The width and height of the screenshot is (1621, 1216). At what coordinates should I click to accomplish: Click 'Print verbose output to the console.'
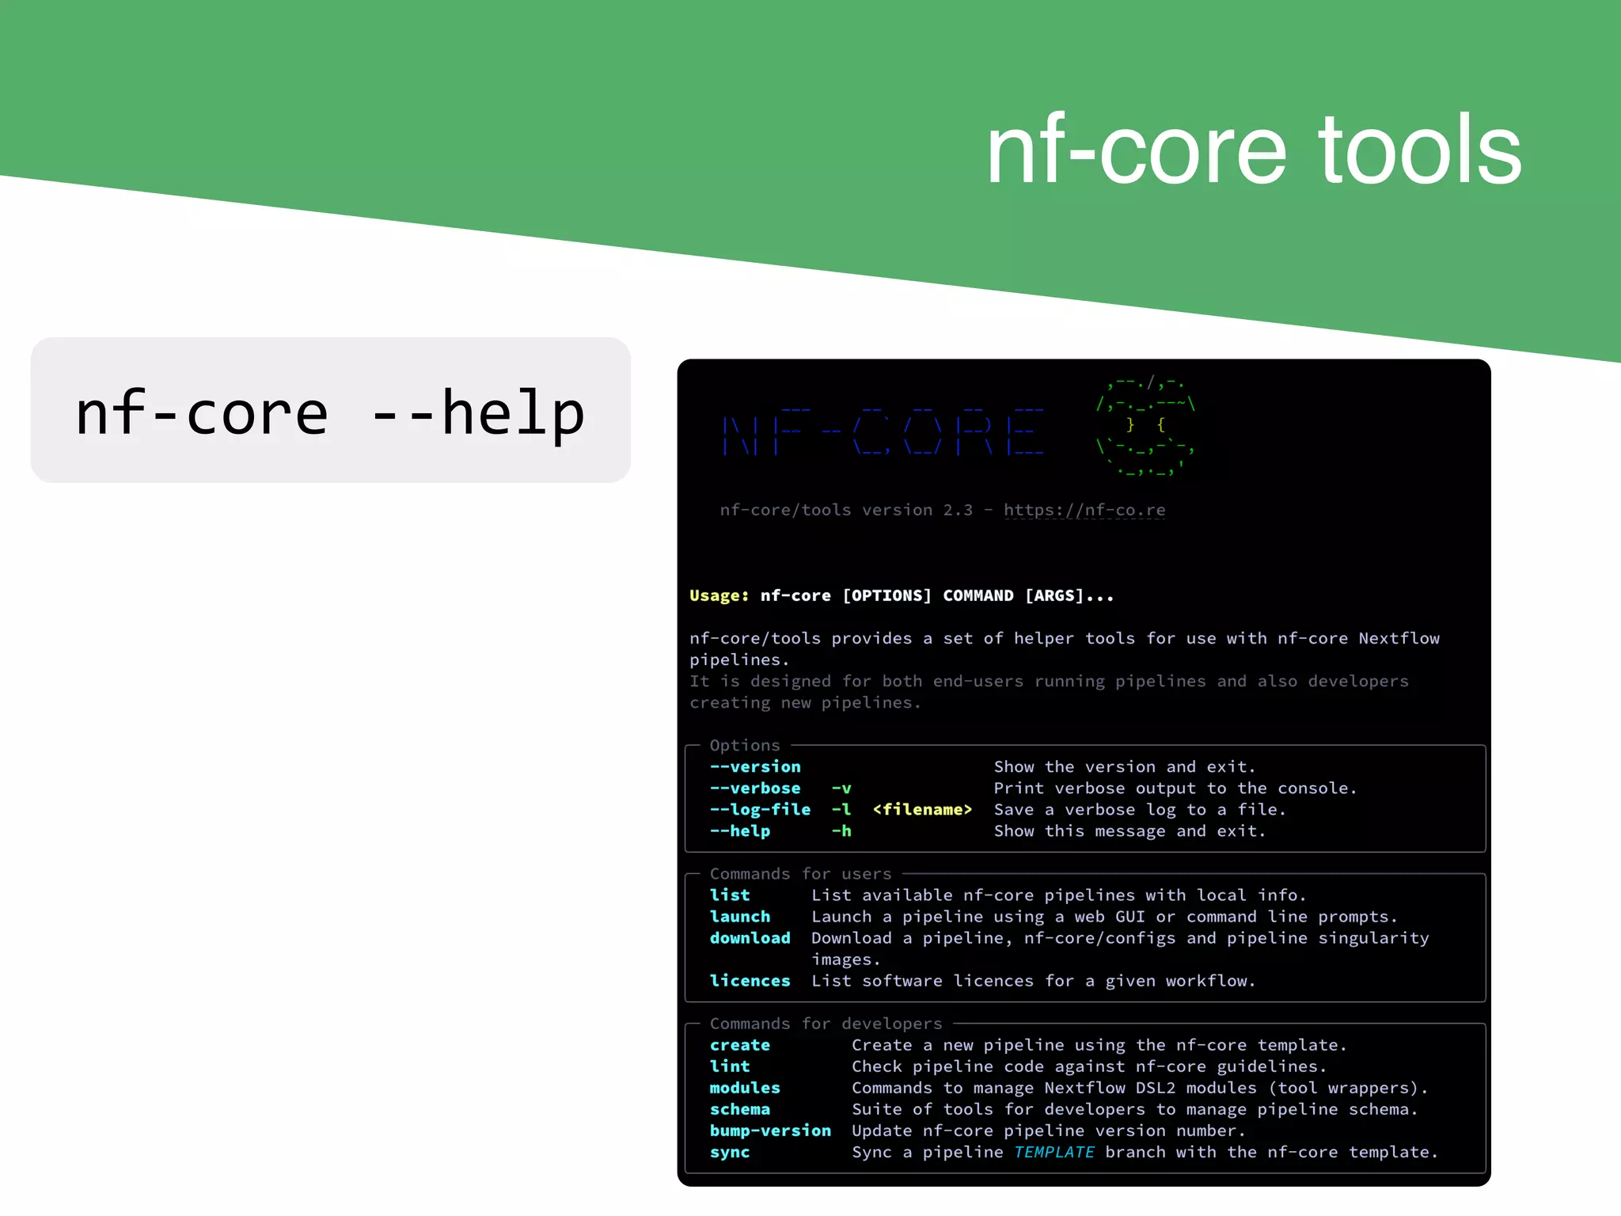tap(1175, 788)
